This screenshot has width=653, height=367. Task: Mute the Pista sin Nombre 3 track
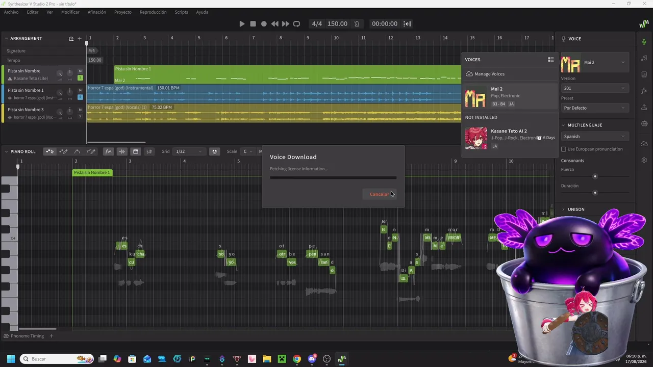[80, 110]
